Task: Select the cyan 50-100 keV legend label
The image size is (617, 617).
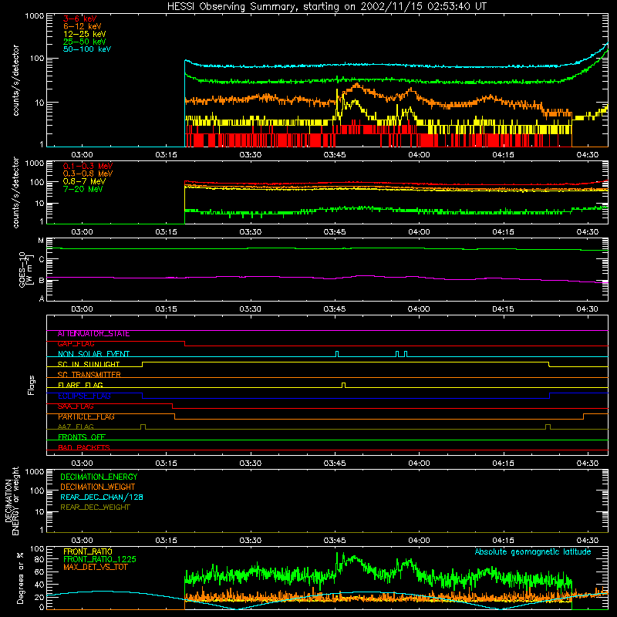Action: click(87, 49)
